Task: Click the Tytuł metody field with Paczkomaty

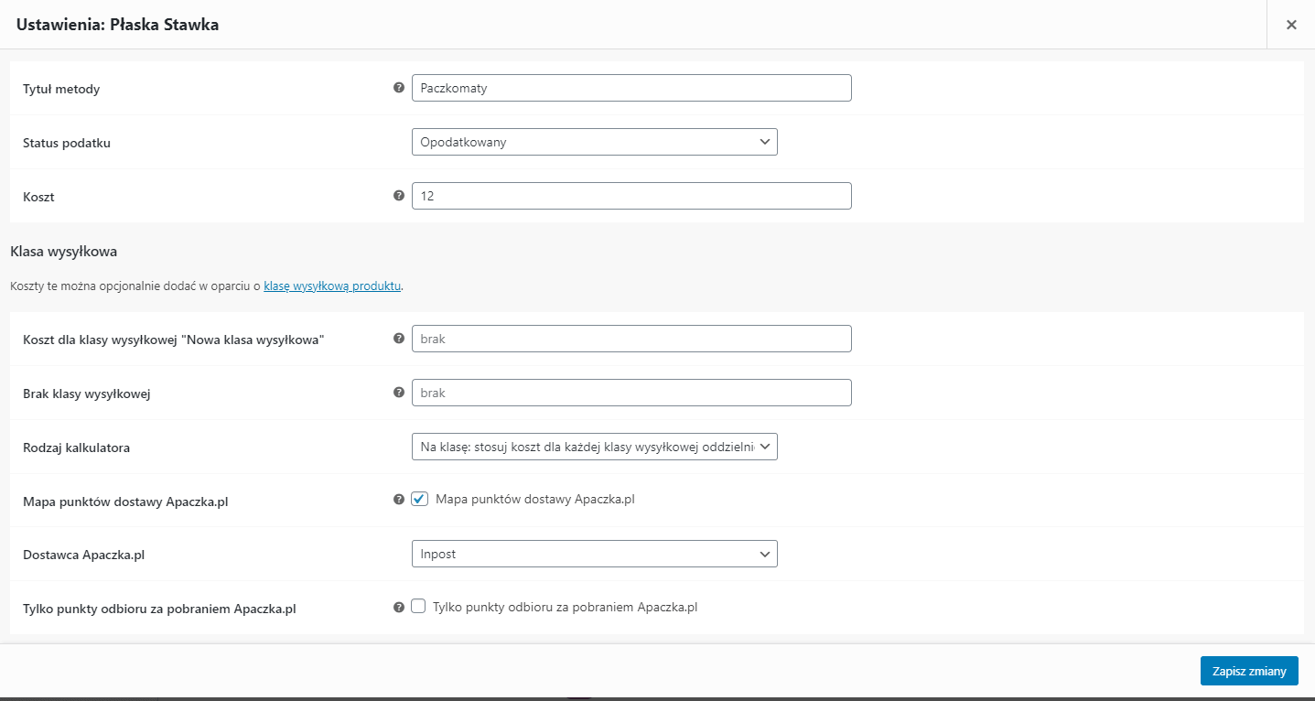Action: coord(631,88)
